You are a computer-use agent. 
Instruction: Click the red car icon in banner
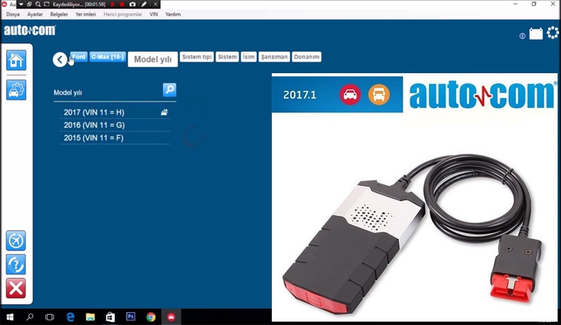350,95
